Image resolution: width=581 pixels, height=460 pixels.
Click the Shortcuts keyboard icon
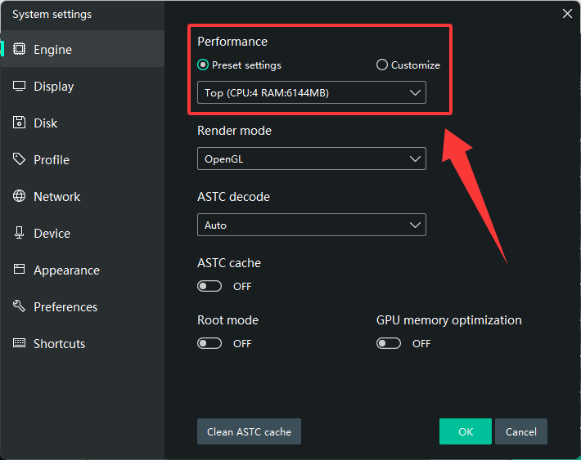click(x=19, y=344)
